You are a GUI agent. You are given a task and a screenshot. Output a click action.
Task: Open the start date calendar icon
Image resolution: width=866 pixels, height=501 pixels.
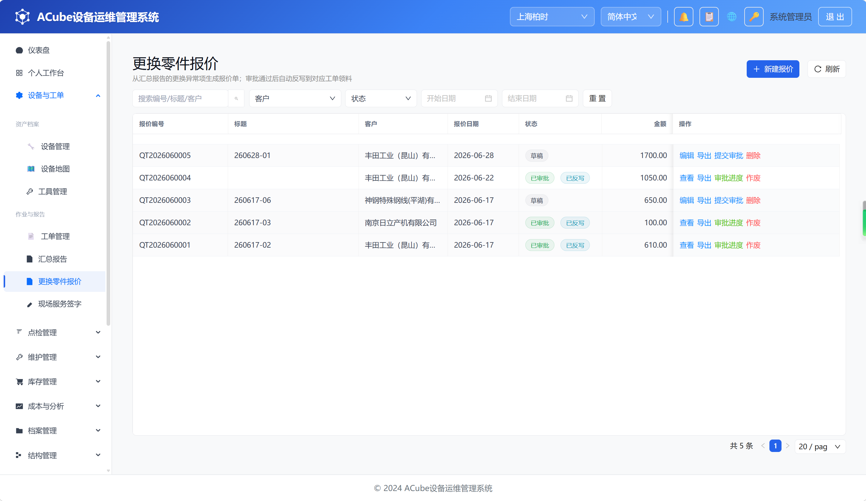coord(488,99)
